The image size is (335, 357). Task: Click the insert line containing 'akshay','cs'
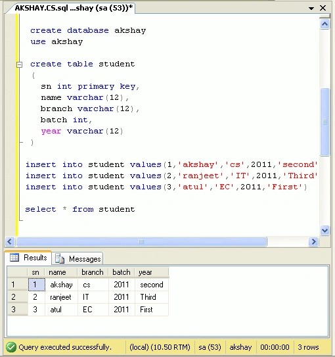(171, 164)
